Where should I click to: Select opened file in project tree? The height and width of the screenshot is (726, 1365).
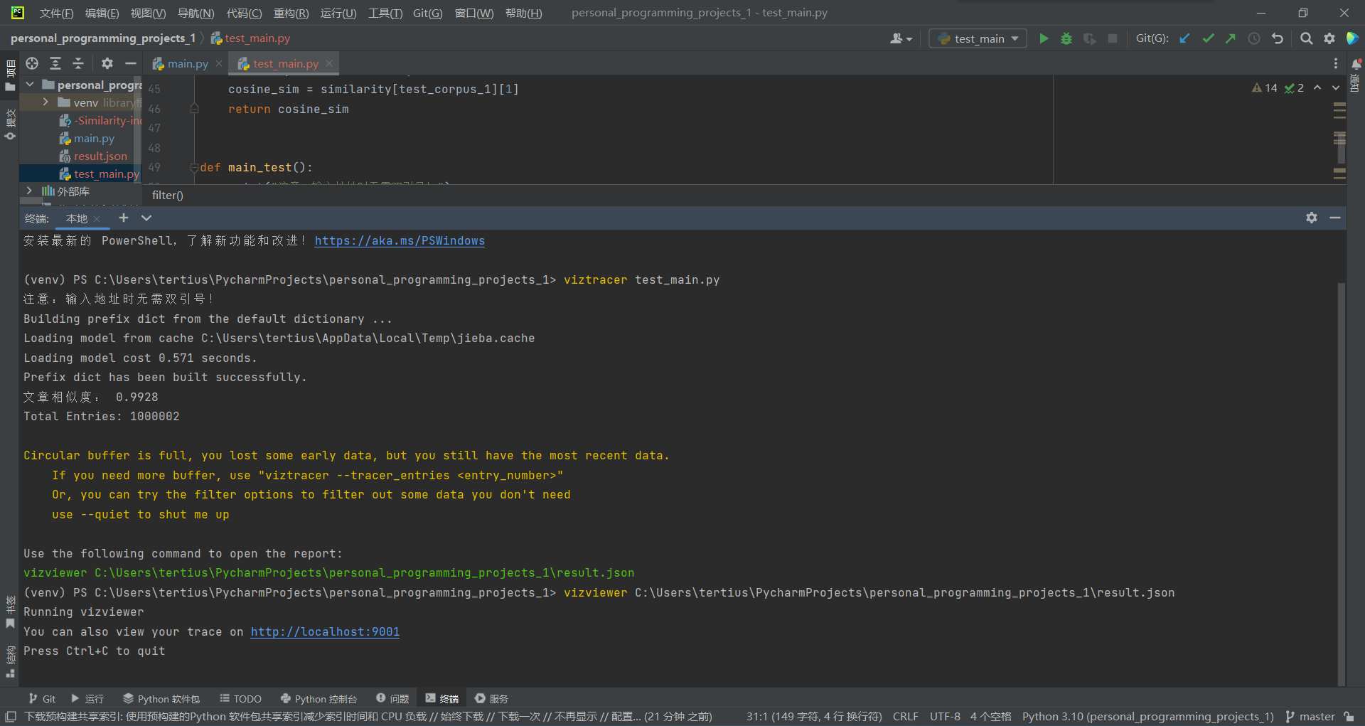point(32,63)
